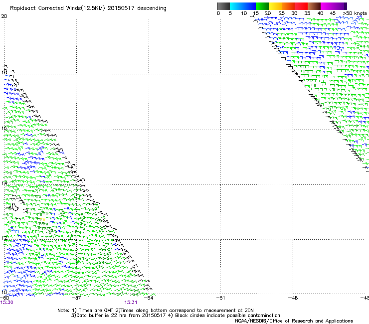Click the black island outline near 13N
The height and width of the screenshot is (324, 369).
tap(15, 207)
